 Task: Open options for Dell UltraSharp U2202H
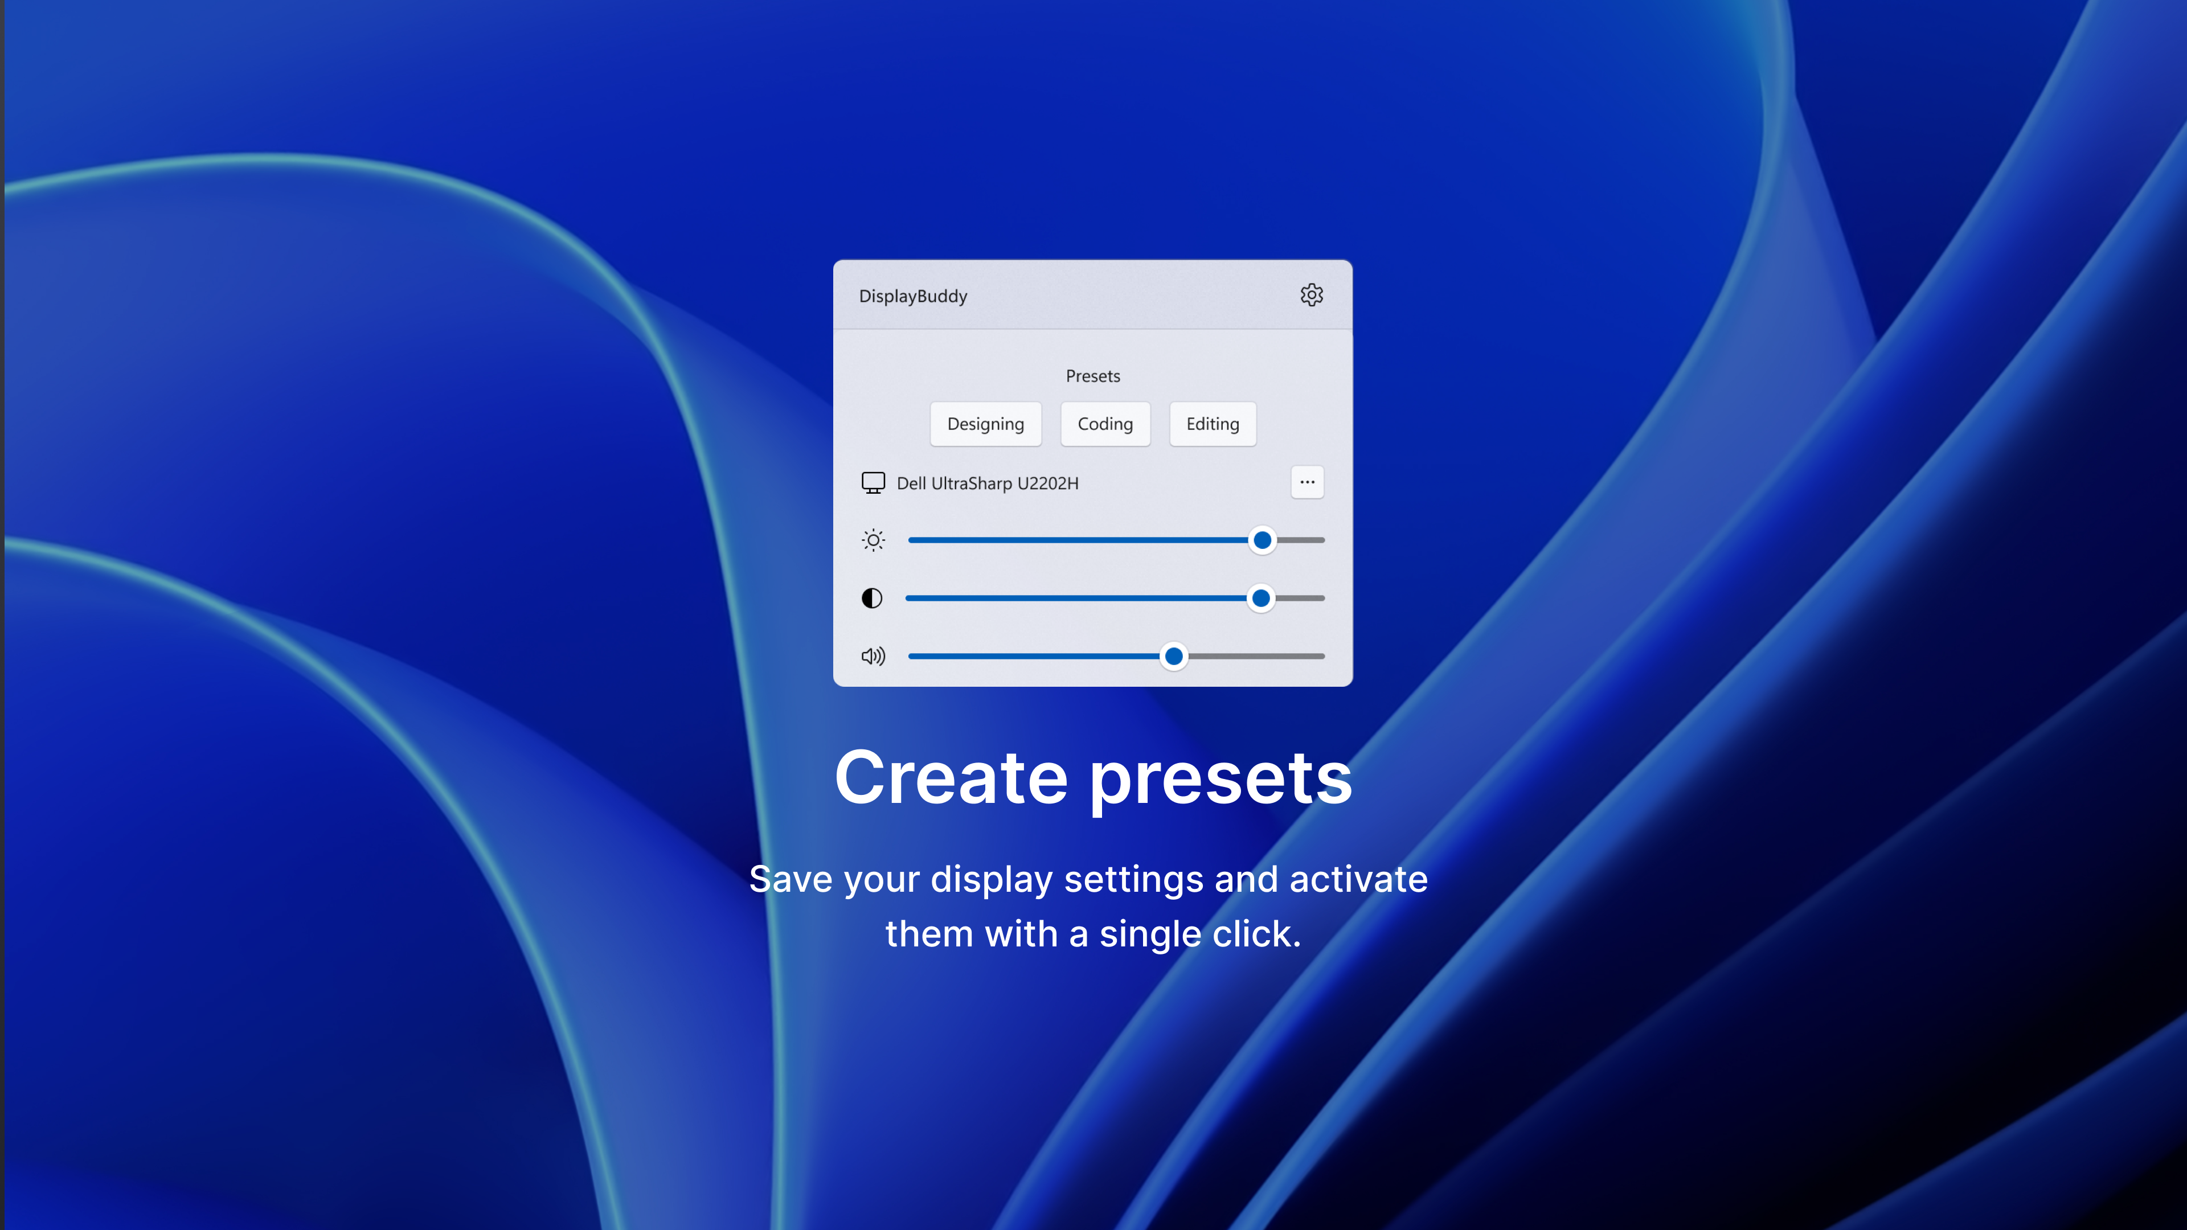pos(1308,482)
